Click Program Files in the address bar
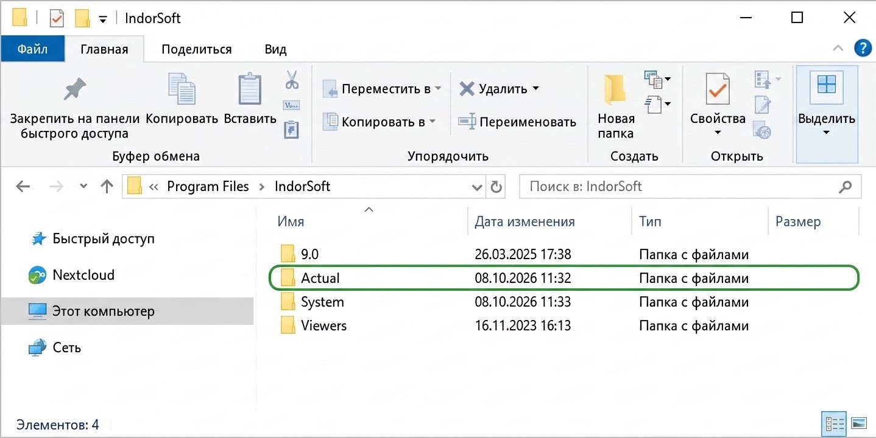 (x=208, y=186)
